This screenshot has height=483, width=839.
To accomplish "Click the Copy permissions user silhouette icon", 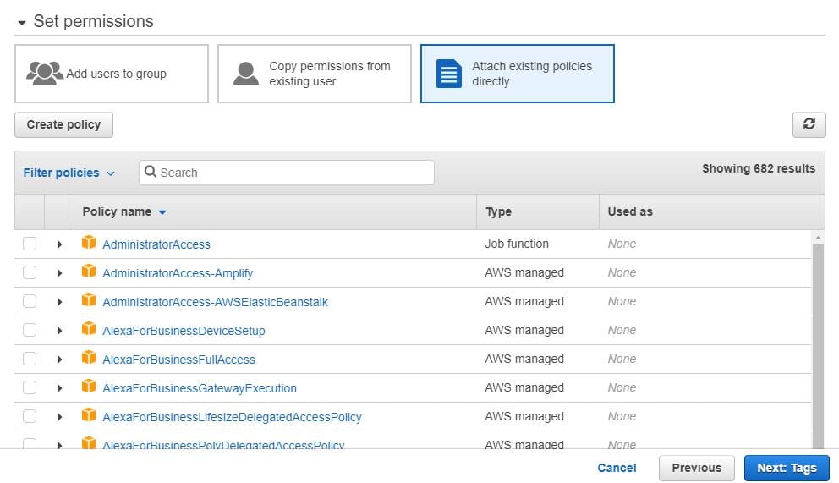I will click(246, 74).
